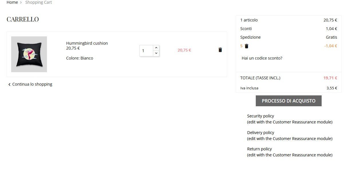Delete Hummingbird cushion from the cart
The height and width of the screenshot is (175, 352).
220,50
